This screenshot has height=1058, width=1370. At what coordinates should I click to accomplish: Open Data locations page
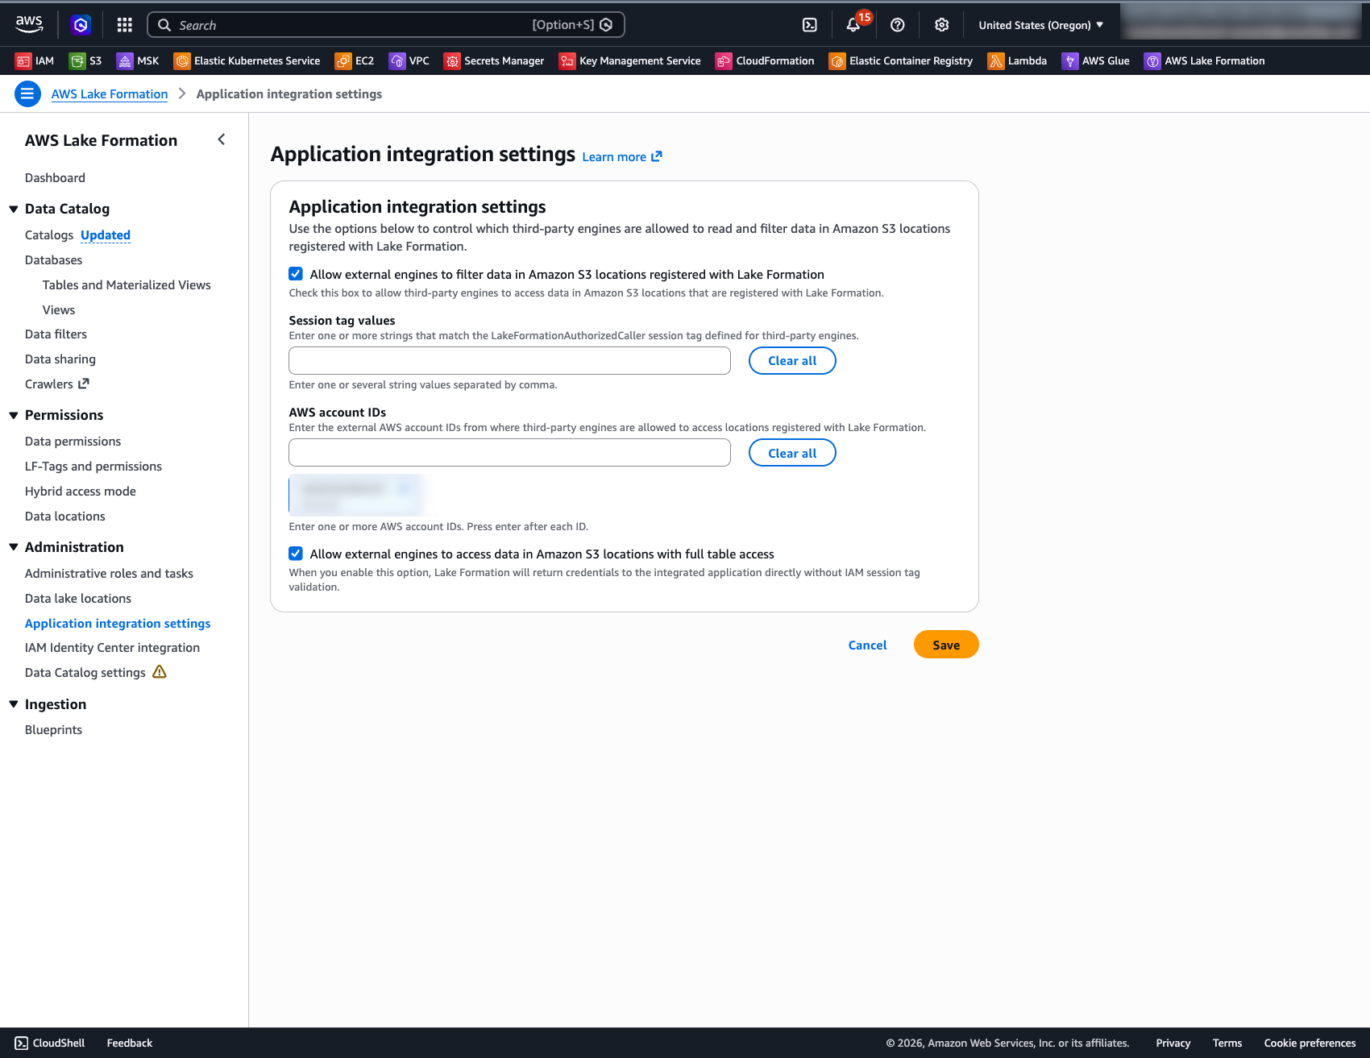65,516
